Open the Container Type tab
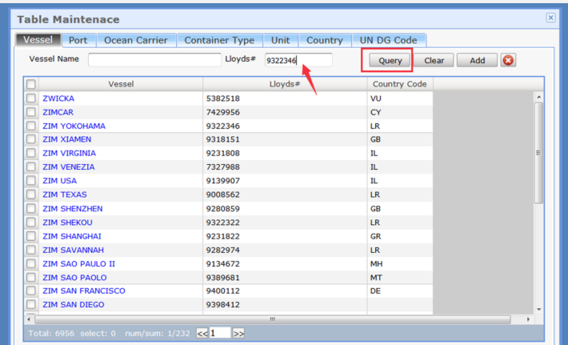 click(219, 40)
